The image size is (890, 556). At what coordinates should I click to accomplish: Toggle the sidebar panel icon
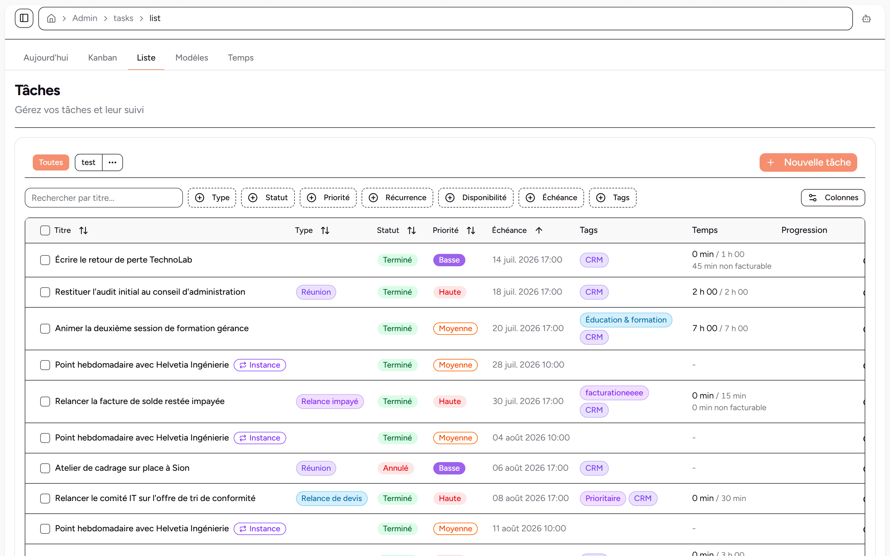[24, 18]
